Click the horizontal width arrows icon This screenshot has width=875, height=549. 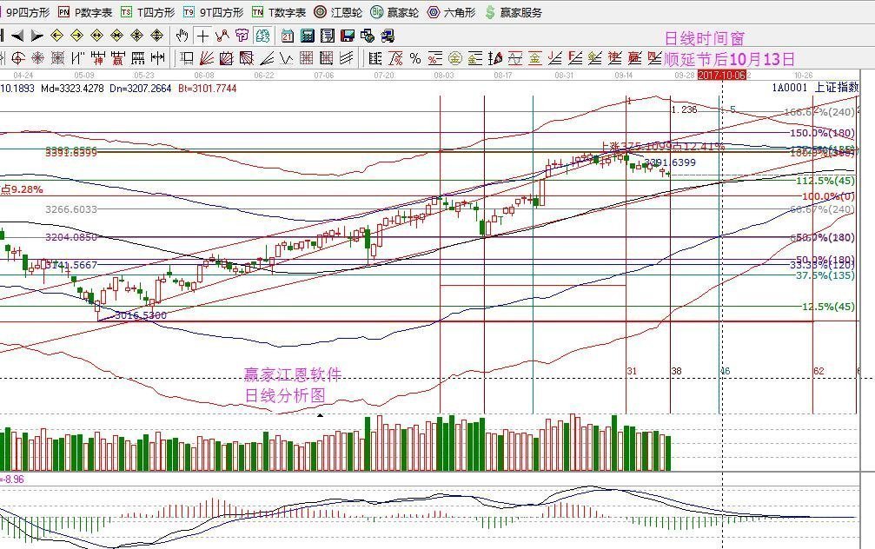click(158, 58)
